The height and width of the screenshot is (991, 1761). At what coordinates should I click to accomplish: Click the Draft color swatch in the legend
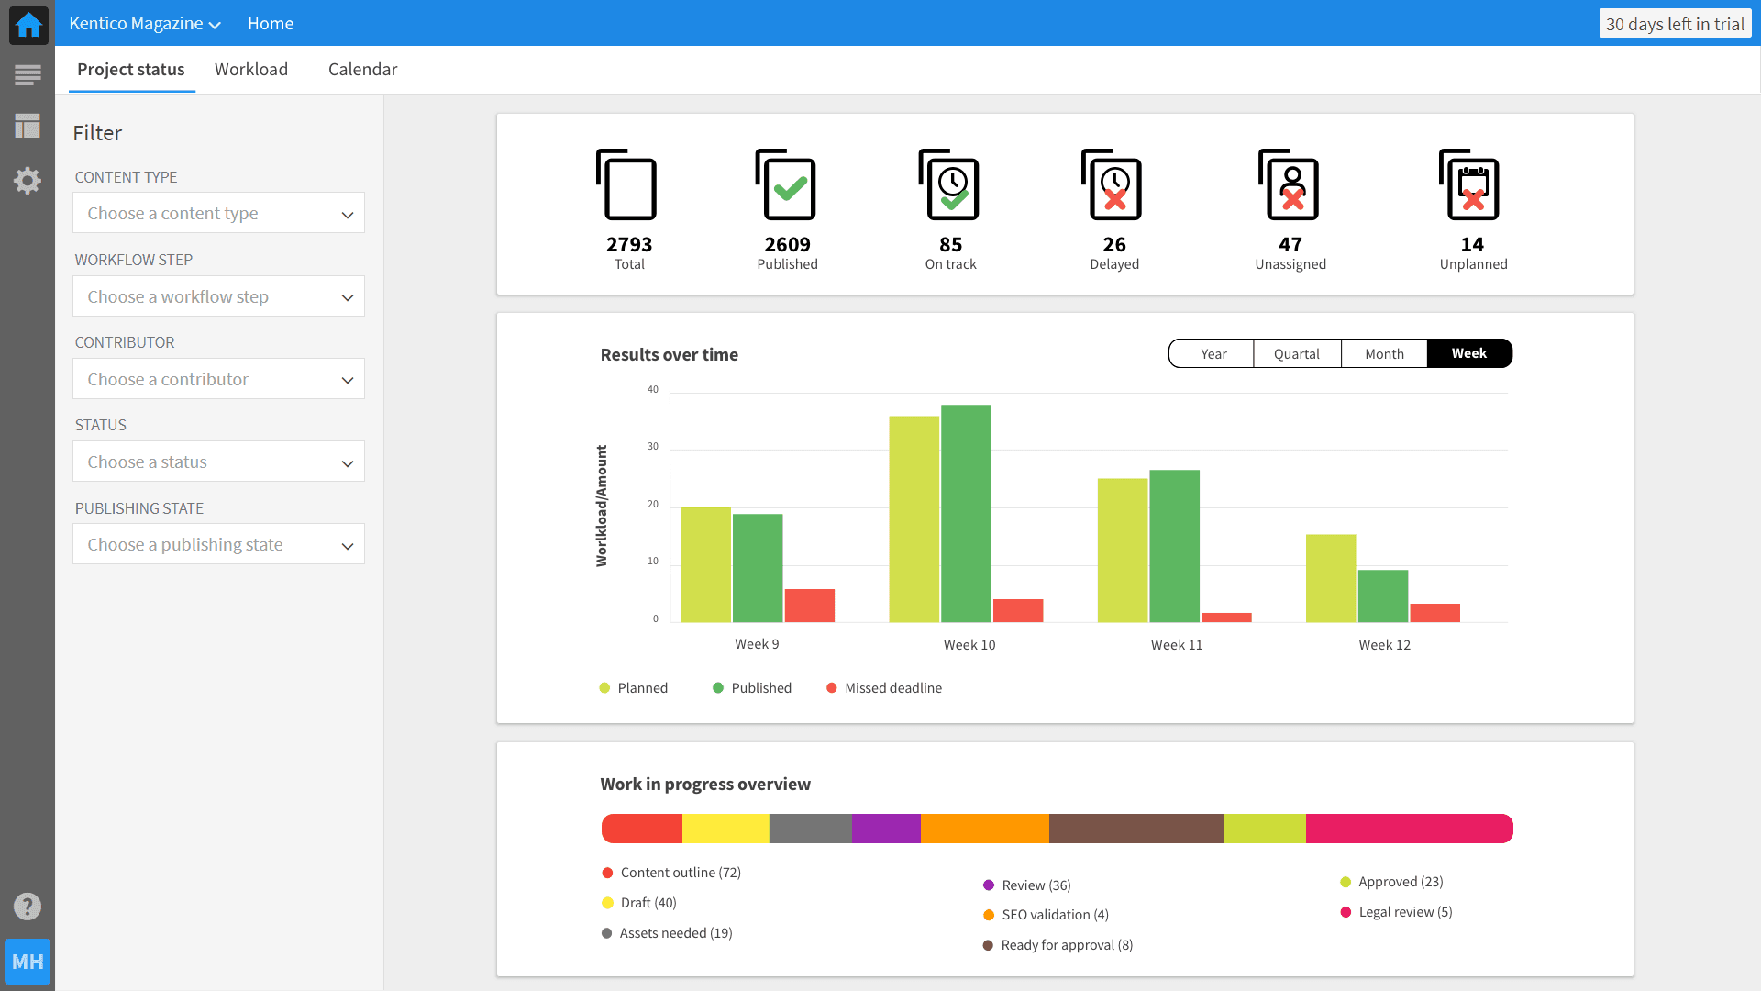607,903
